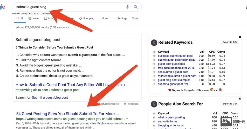247x129 pixels.
Task: Close the Related Keywords panel
Action: pos(240,37)
